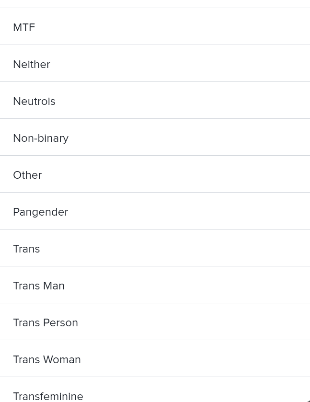Select Trans Person in the list

[x=46, y=322]
